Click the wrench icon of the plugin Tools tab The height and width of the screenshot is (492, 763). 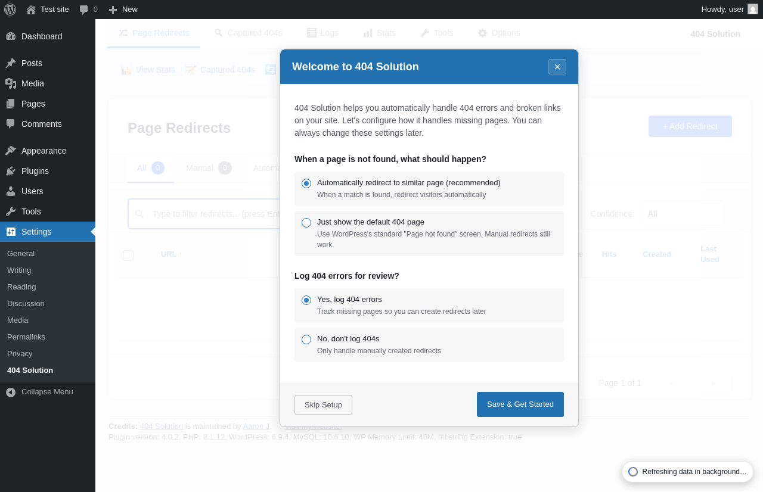click(425, 33)
